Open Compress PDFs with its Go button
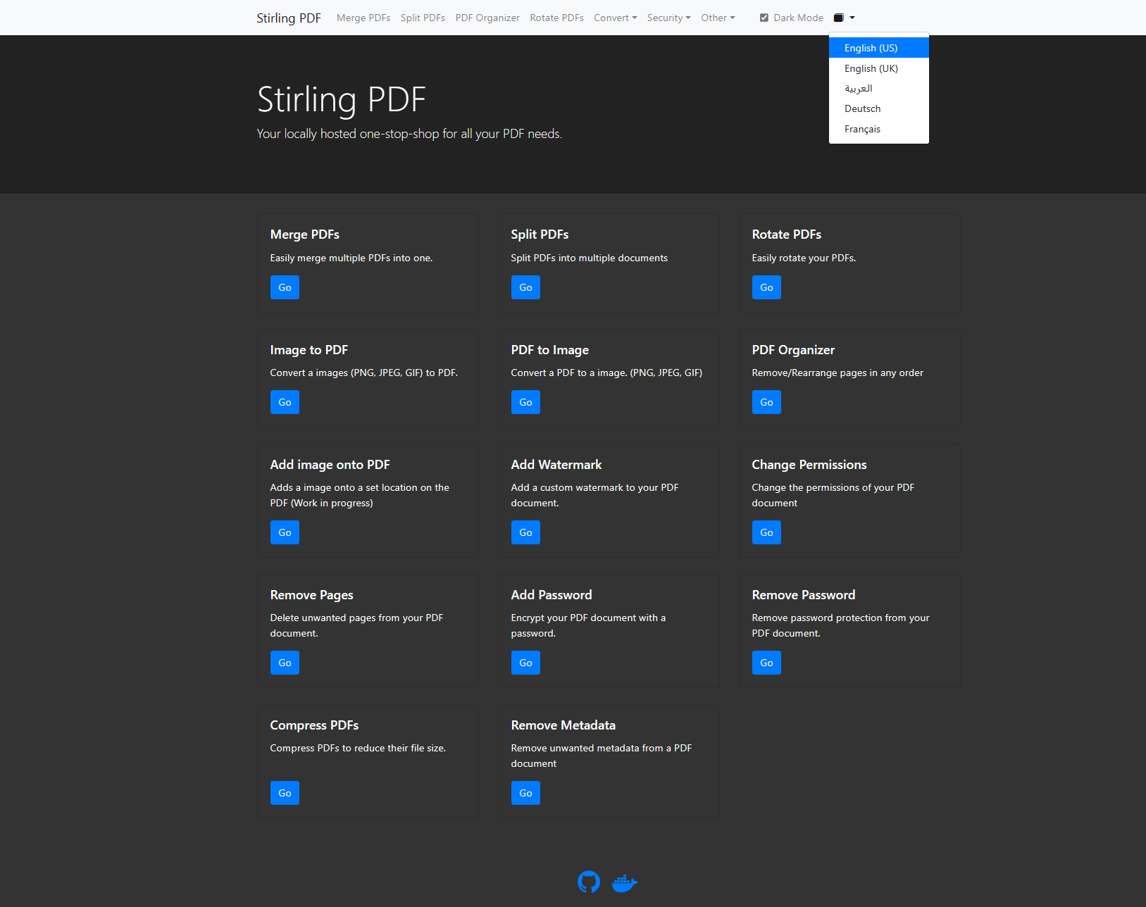 click(x=285, y=793)
